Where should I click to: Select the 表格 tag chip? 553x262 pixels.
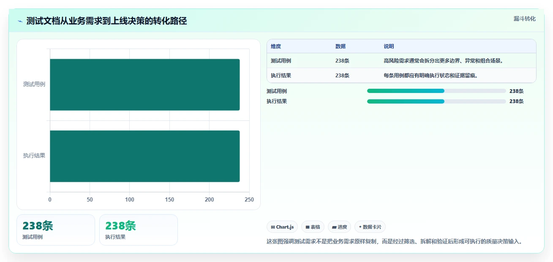[x=313, y=227]
